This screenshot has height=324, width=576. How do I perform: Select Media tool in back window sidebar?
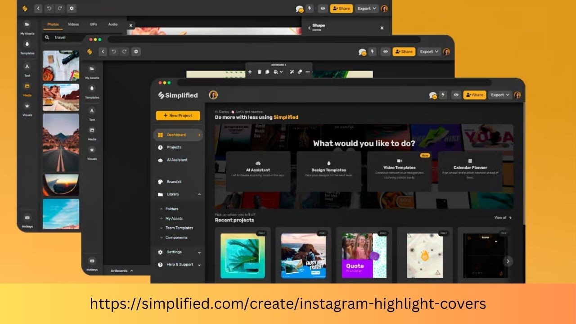pos(27,90)
